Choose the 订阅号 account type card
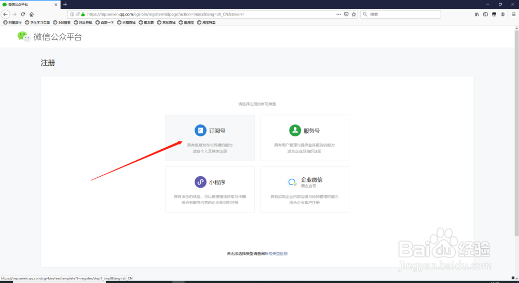 210,138
